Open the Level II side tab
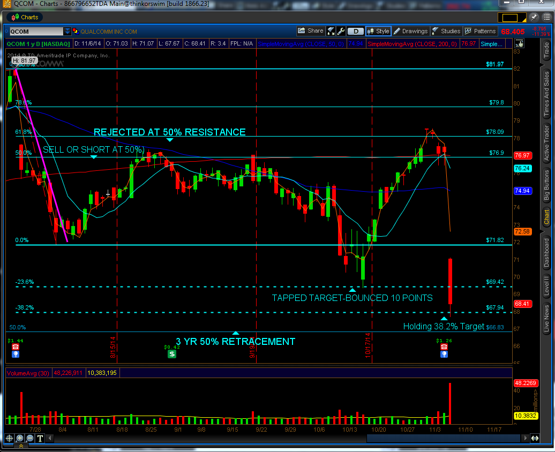Screen dimensions: 555x452 pyautogui.click(x=546, y=285)
